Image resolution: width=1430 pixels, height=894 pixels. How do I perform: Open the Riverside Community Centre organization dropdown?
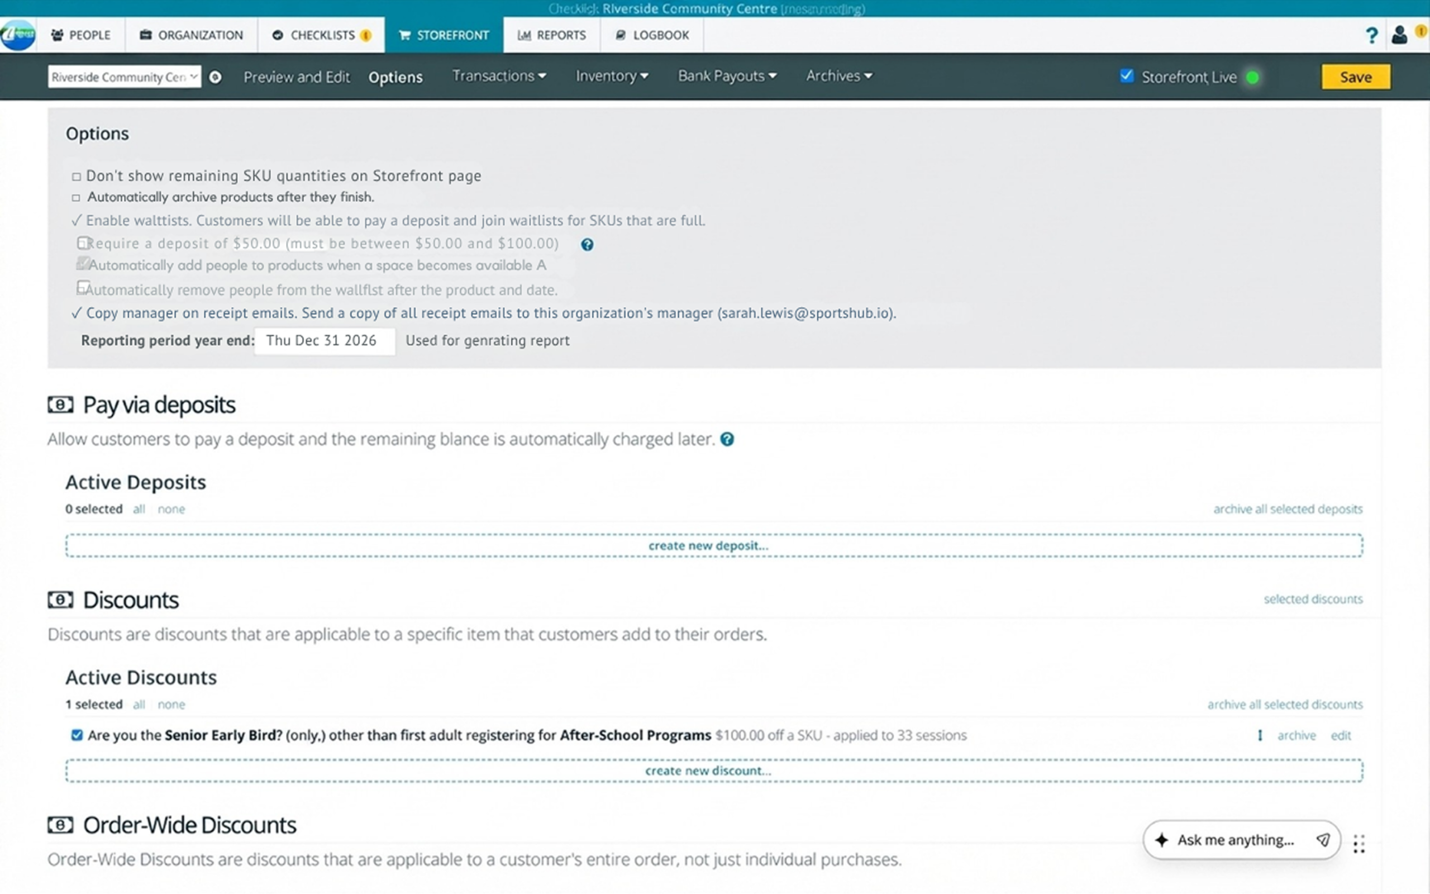click(125, 77)
